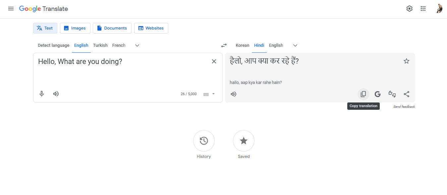
Task: Share the translation
Action: (406, 94)
